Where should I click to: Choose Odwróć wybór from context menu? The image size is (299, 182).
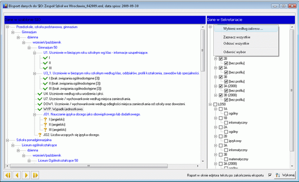pyautogui.click(x=246, y=52)
